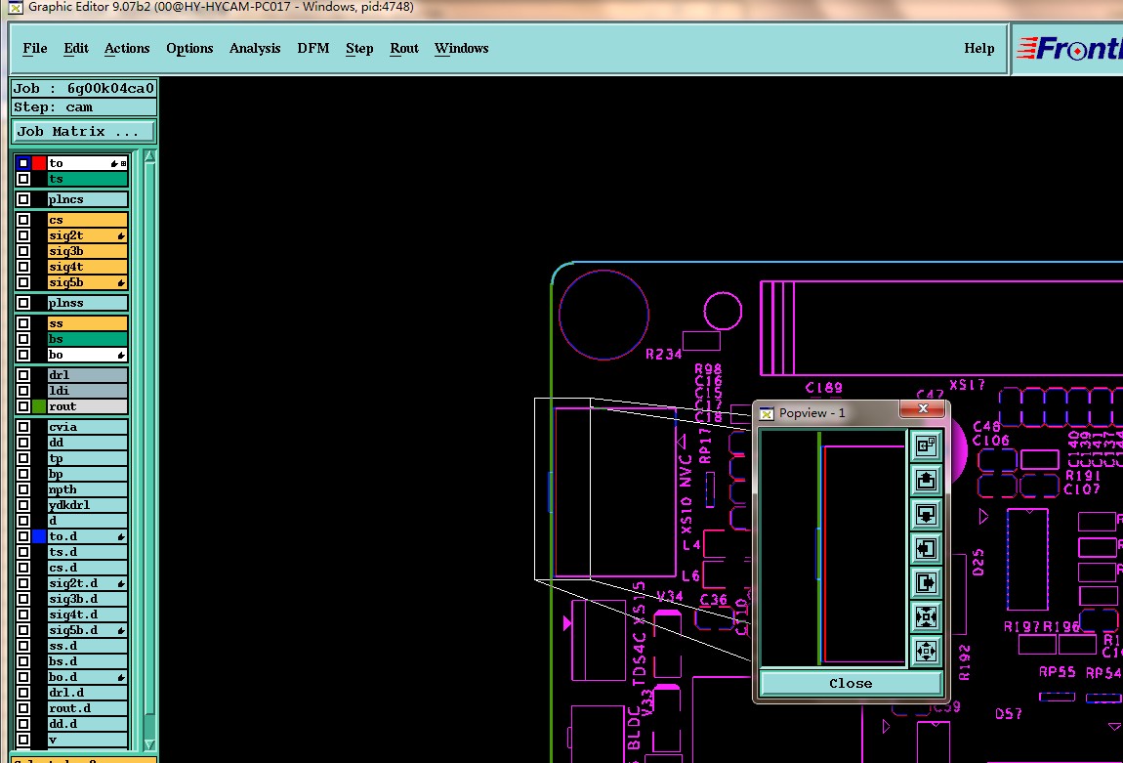
Task: Select the 'bs' layer name
Action: (87, 339)
